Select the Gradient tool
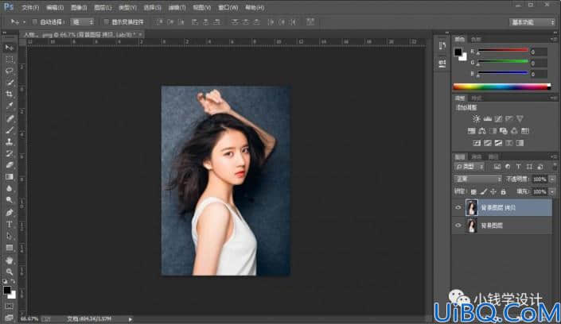Screen dimensions: 561x324 (10, 177)
